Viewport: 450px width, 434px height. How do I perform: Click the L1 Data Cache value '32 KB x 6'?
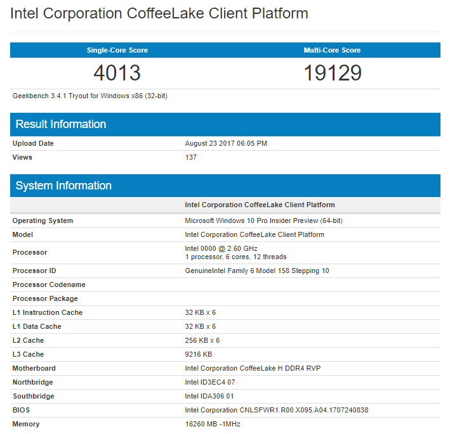pos(201,326)
